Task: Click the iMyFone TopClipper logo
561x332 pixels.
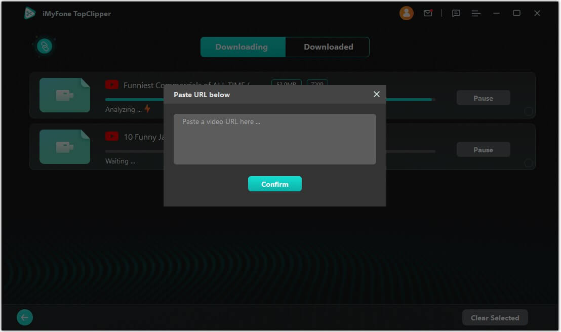Action: pos(30,14)
